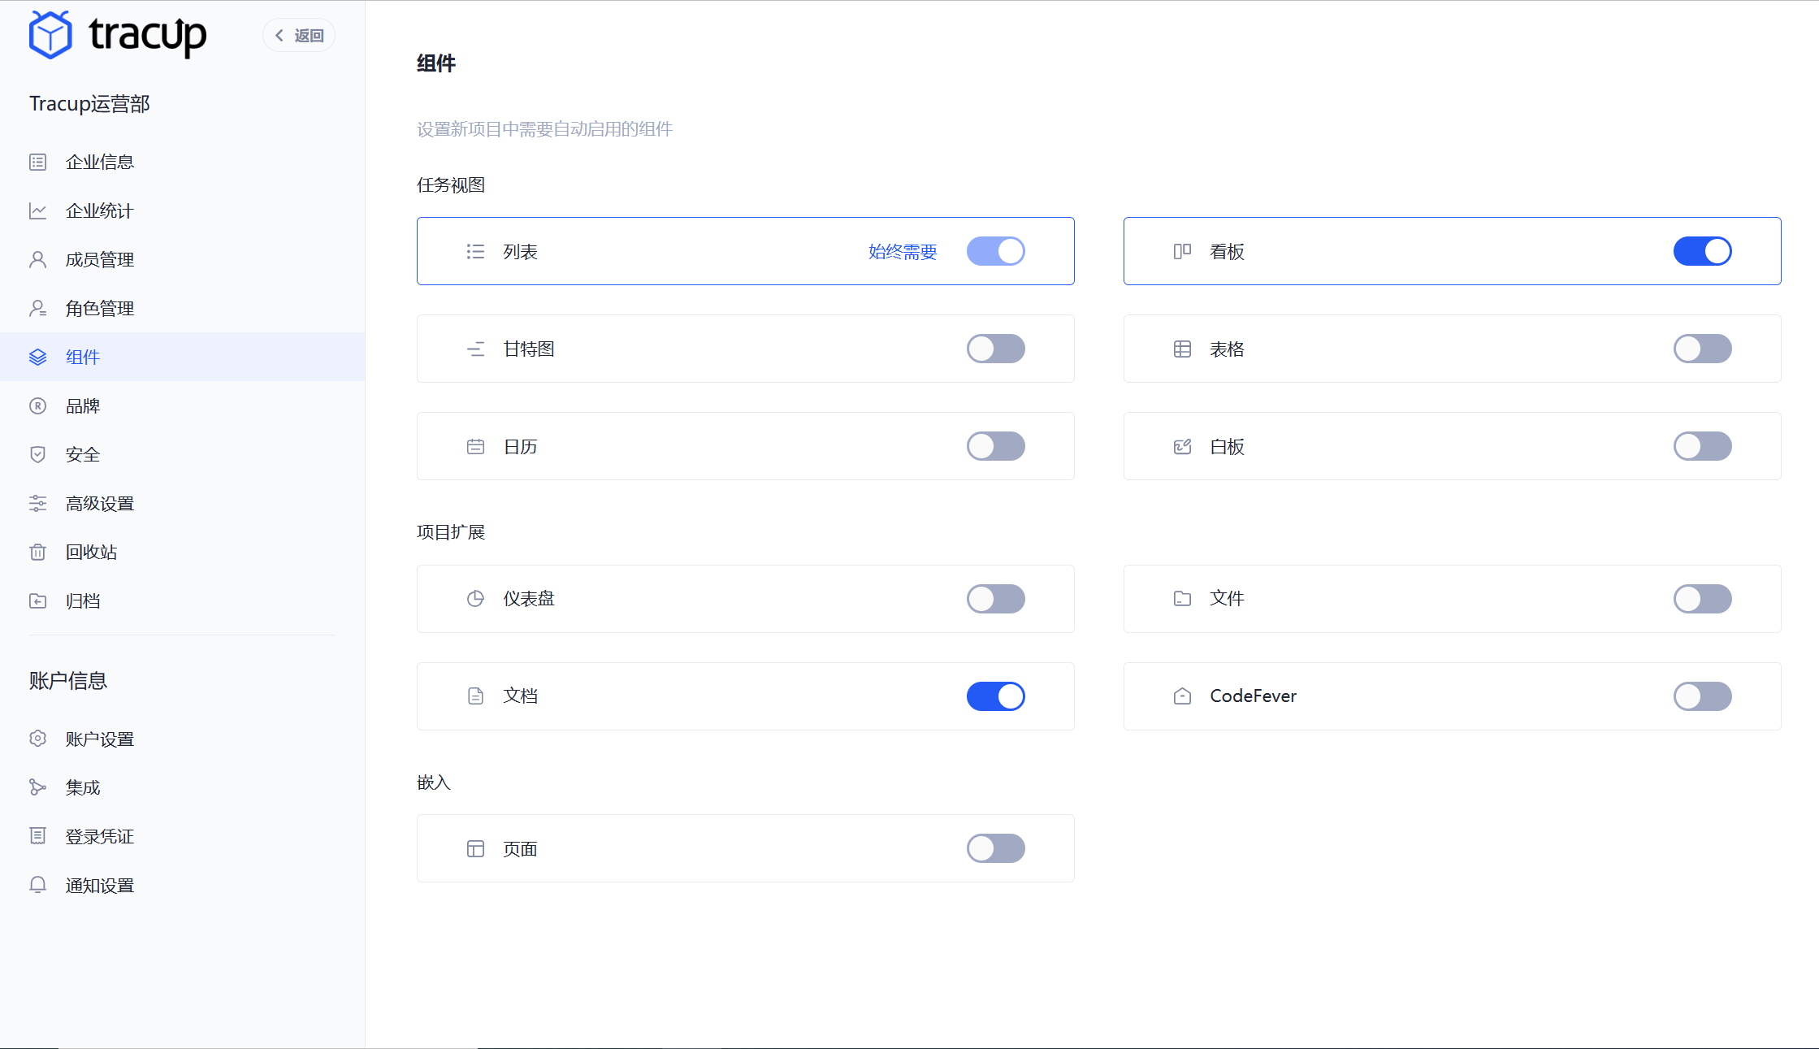Click the 始终需要 label on list card

click(902, 251)
